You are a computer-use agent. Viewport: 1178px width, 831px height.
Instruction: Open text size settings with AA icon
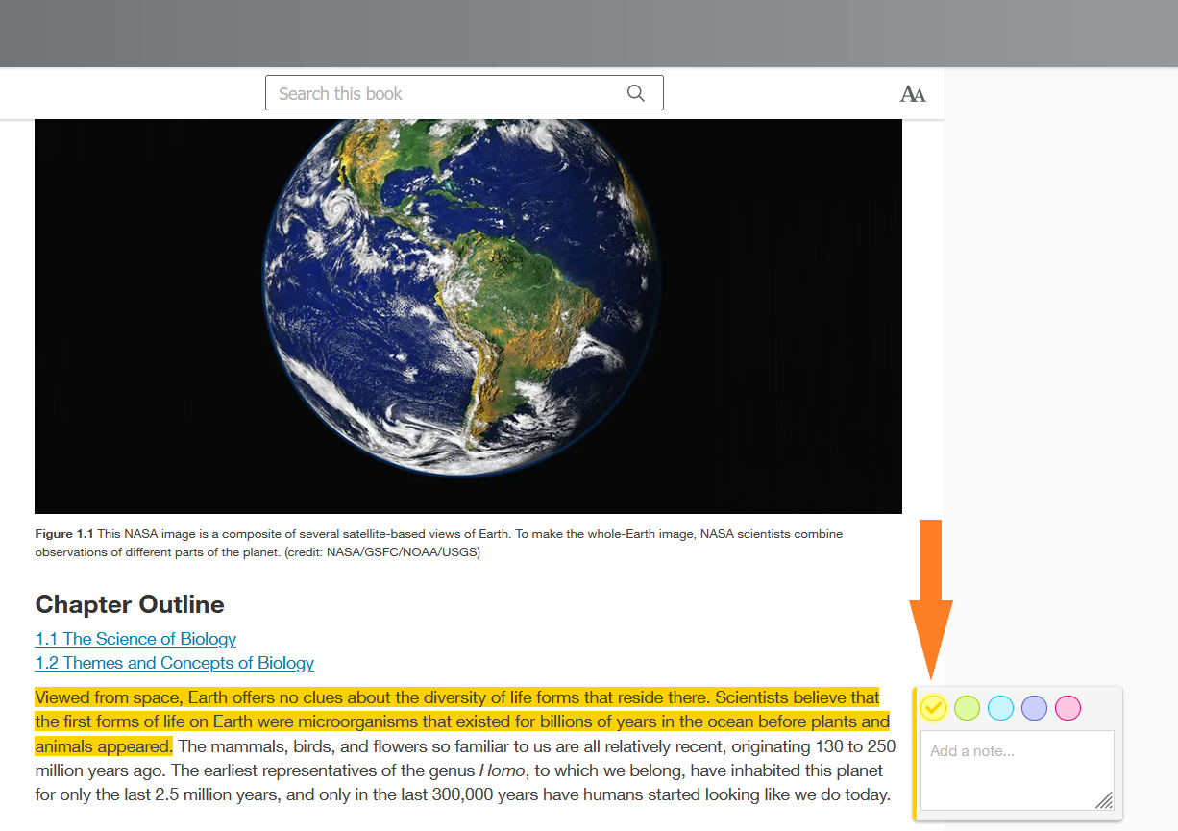tap(912, 94)
